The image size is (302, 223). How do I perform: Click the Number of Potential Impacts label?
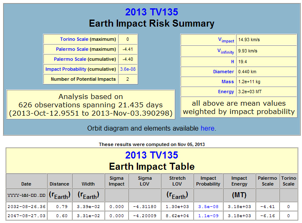(83, 79)
